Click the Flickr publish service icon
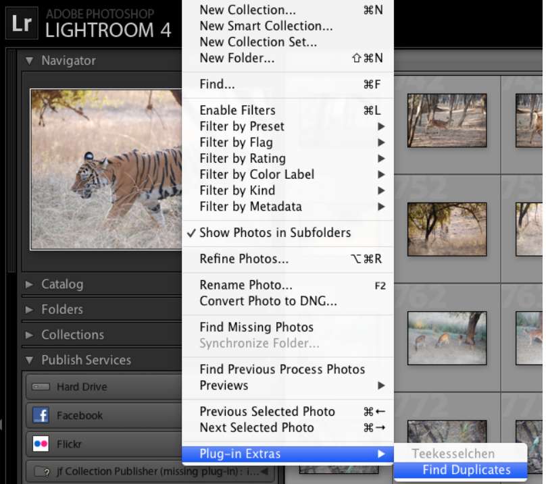This screenshot has height=484, width=546. (x=41, y=445)
